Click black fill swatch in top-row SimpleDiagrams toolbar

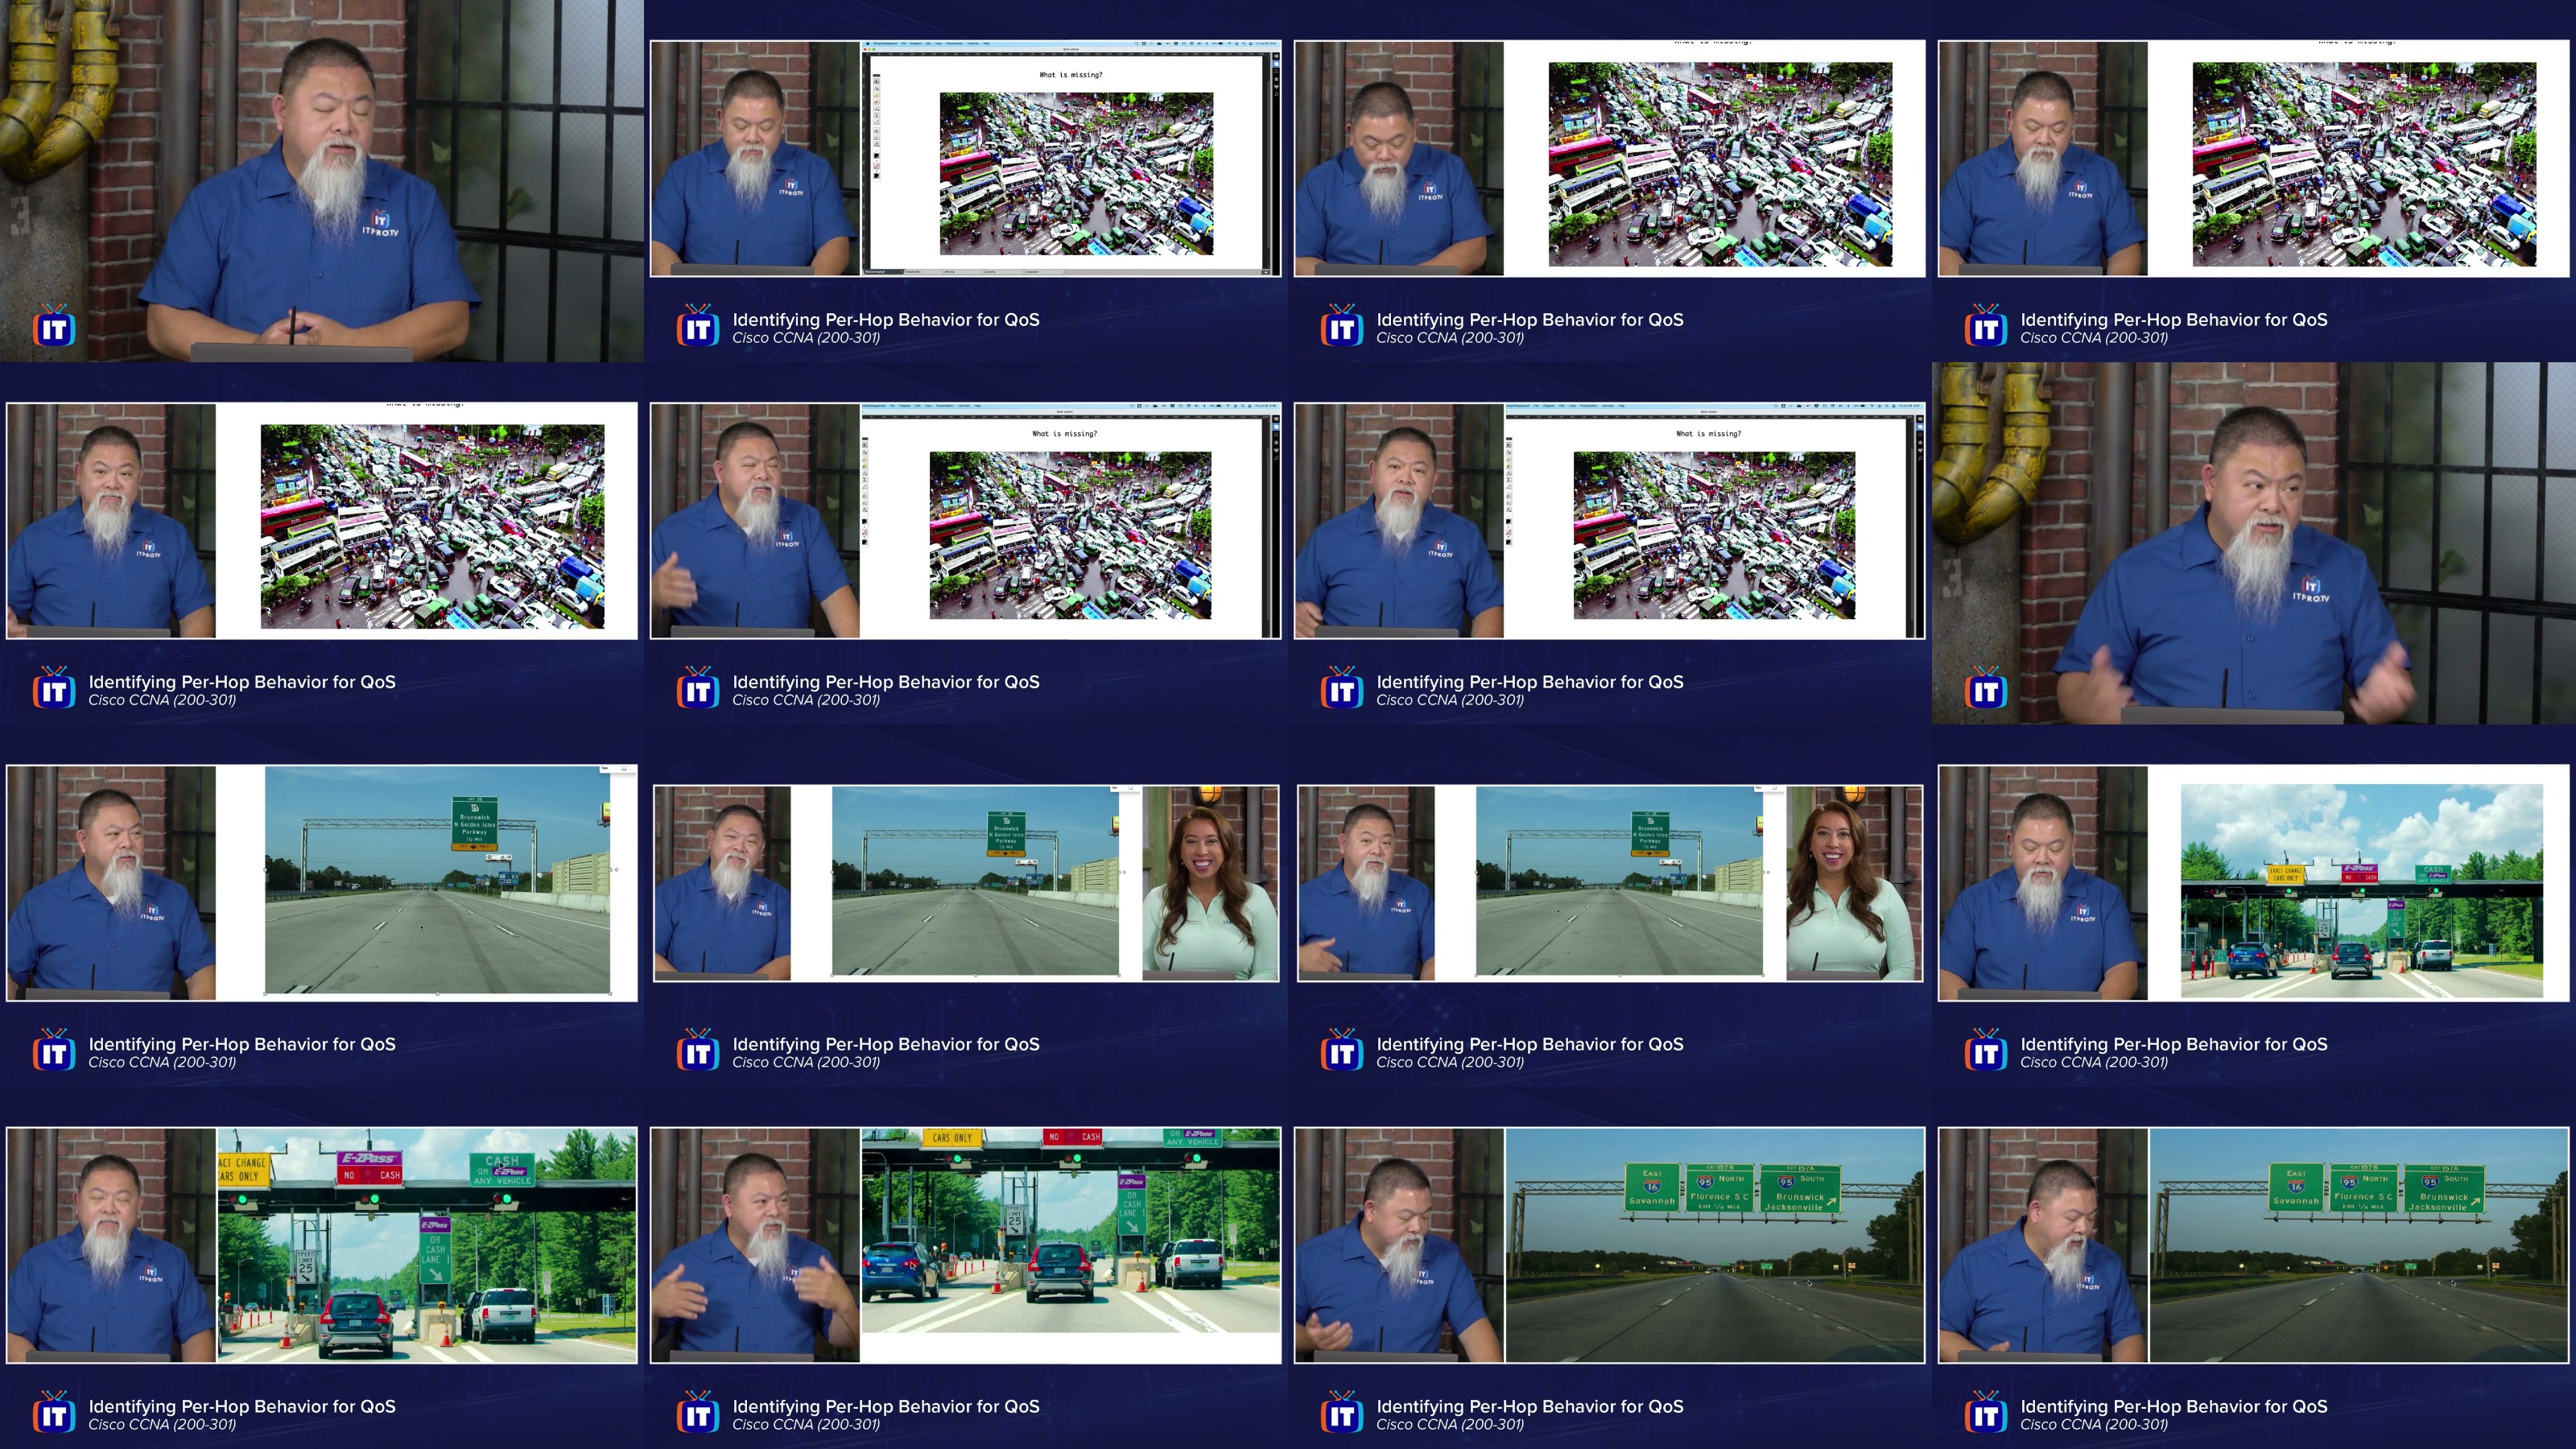(877, 156)
